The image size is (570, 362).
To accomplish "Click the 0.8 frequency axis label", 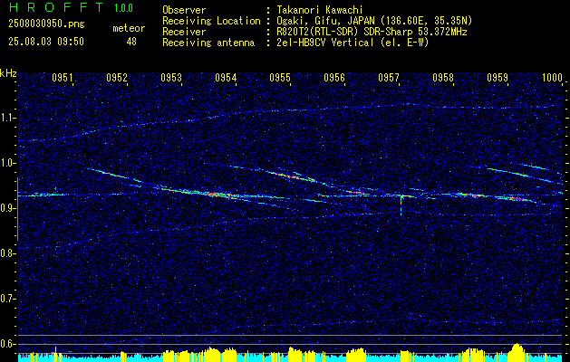I will coord(8,253).
